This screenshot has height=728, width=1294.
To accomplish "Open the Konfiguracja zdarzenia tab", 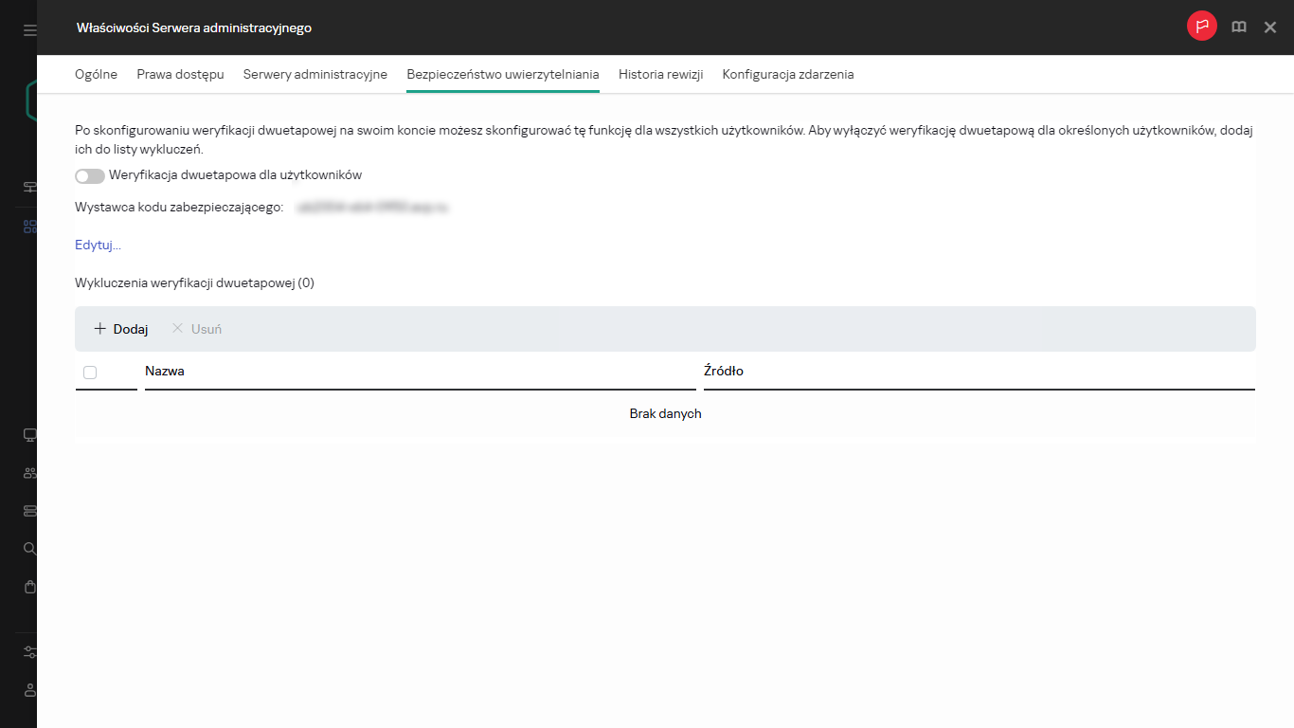I will point(787,75).
